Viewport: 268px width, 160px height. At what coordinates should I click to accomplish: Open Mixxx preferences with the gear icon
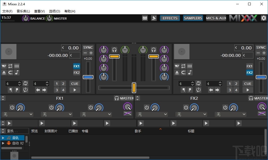(263, 18)
